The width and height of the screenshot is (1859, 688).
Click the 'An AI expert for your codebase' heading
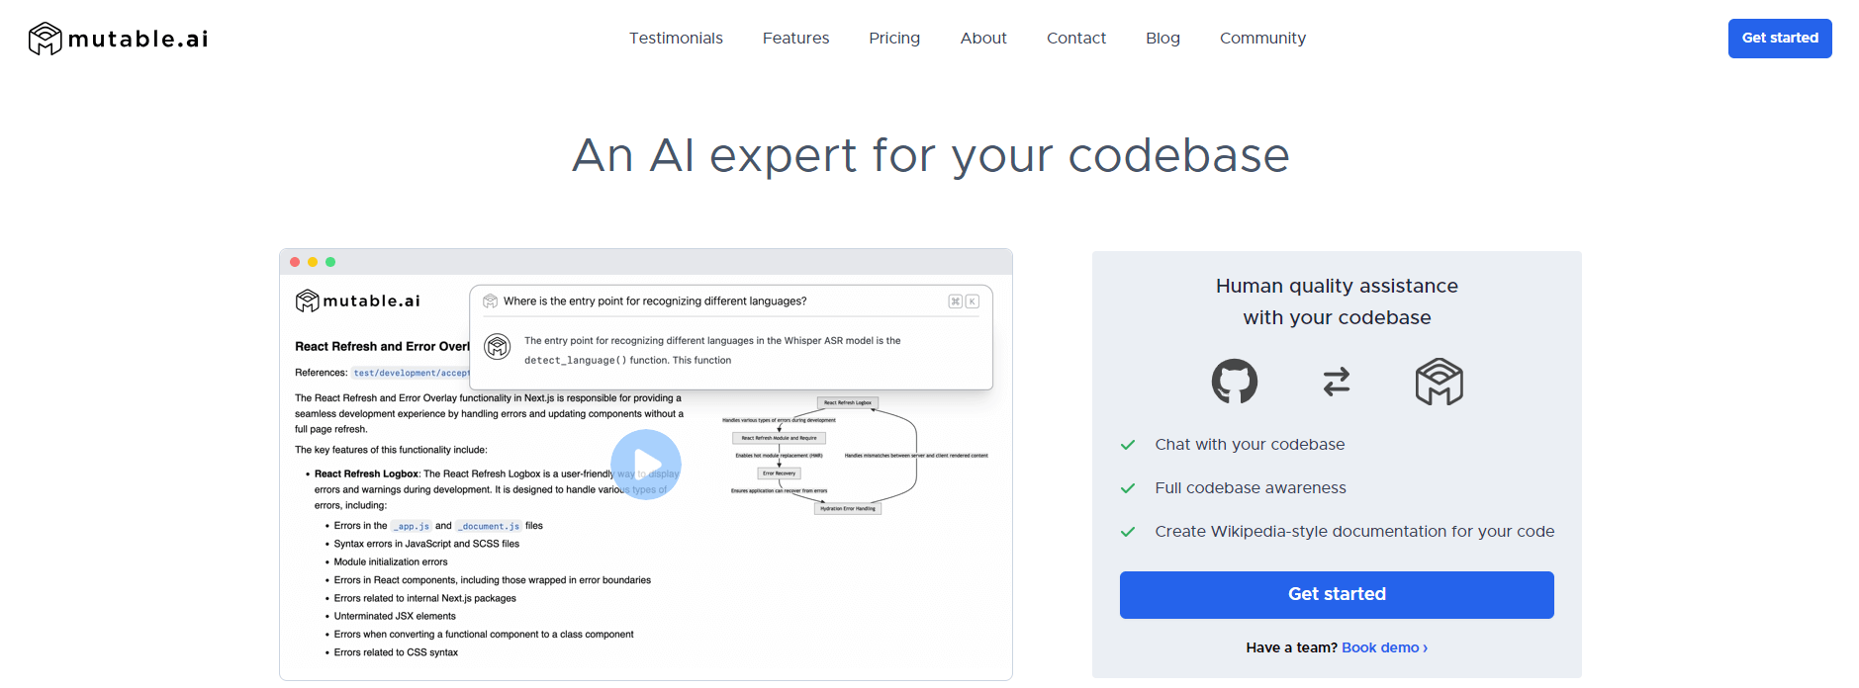click(930, 155)
